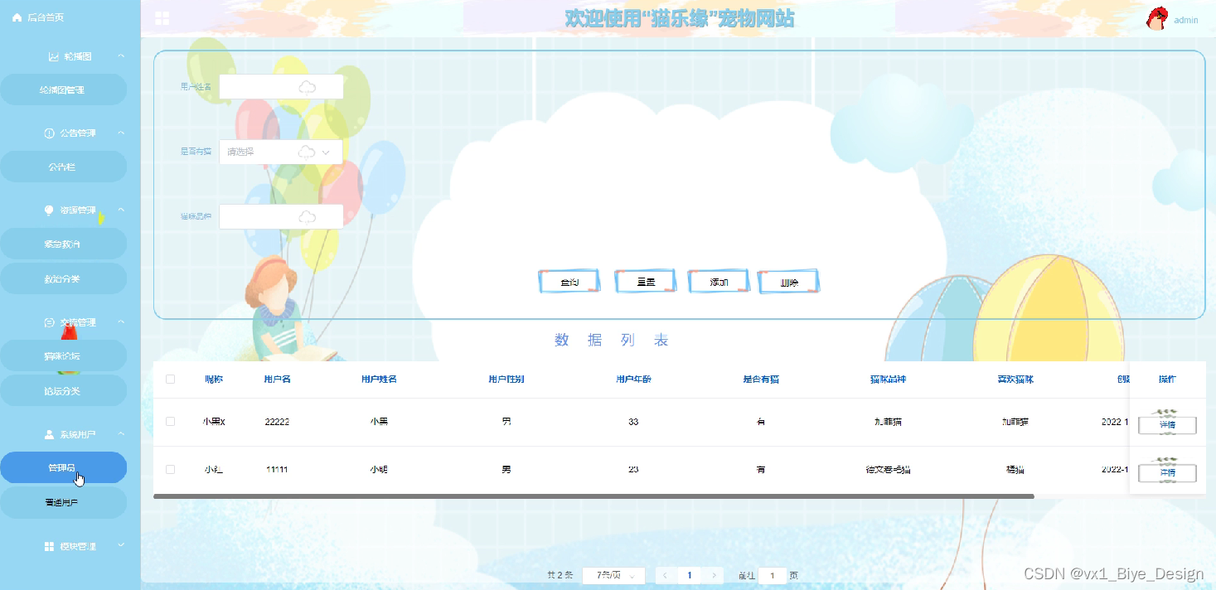Click the red bird admin avatar
1216x590 pixels.
click(1158, 19)
